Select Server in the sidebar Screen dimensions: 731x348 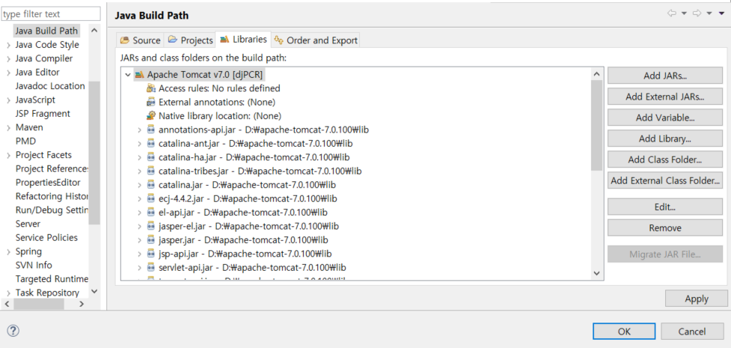tap(28, 224)
